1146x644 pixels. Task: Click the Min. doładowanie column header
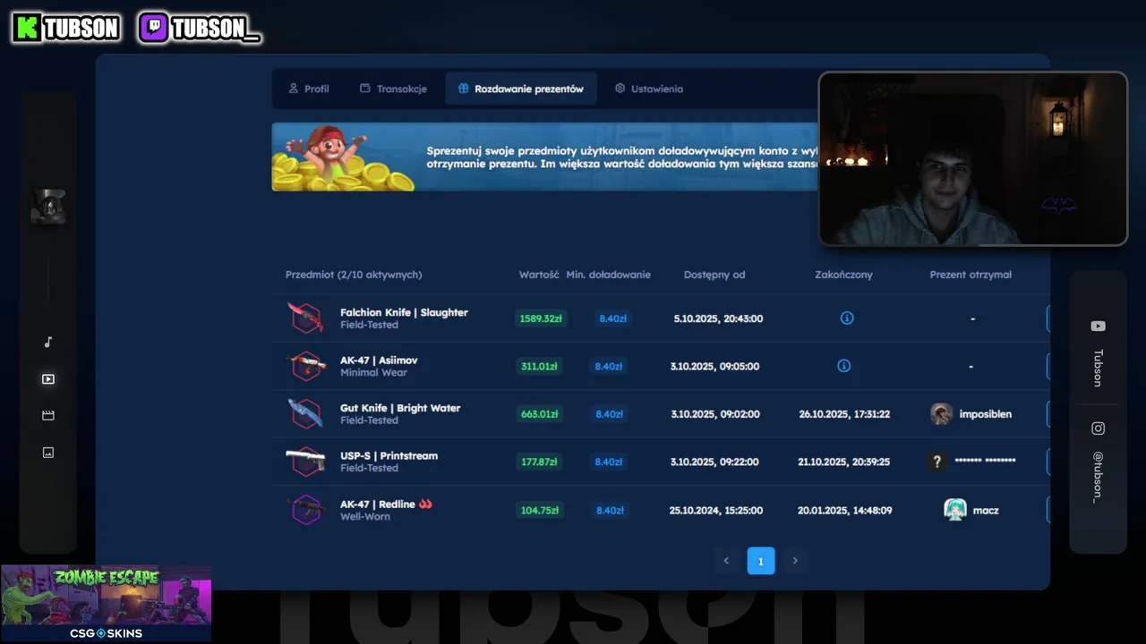point(608,275)
